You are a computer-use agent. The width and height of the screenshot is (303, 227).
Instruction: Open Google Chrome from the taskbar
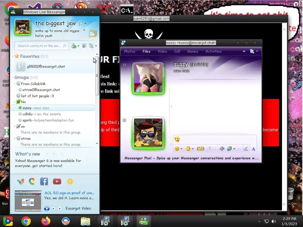[x=26, y=221]
